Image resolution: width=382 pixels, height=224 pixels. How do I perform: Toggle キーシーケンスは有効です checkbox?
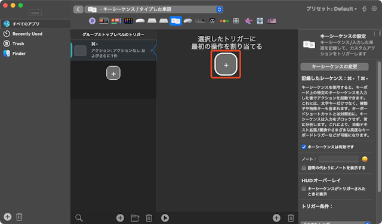[304, 147]
